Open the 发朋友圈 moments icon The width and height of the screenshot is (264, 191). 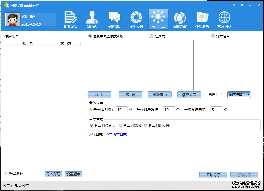pos(136,20)
